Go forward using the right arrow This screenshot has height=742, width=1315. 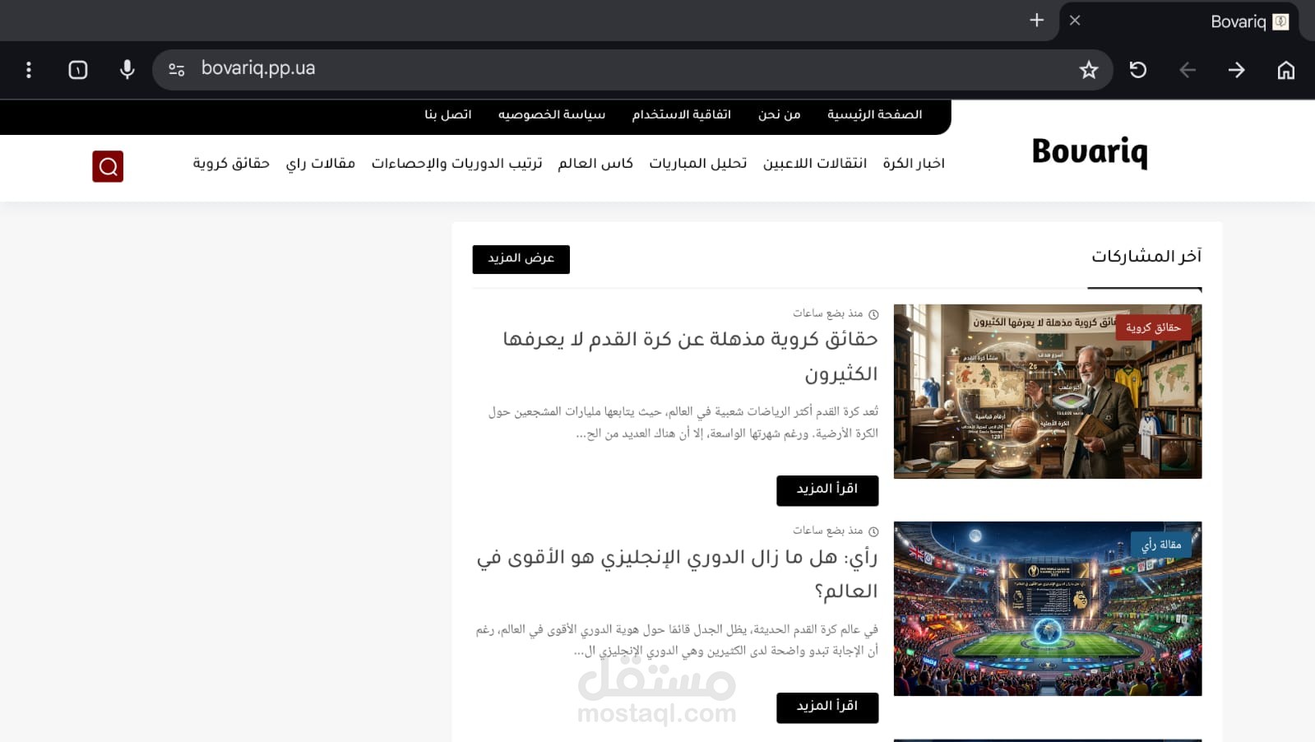click(1236, 70)
